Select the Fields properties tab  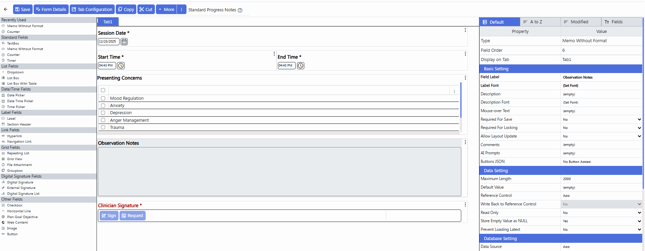point(622,22)
